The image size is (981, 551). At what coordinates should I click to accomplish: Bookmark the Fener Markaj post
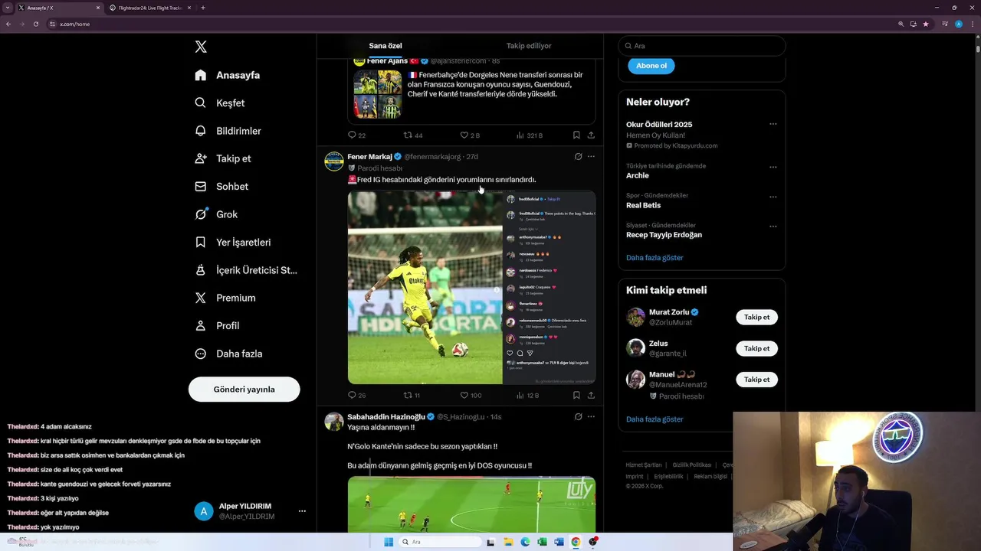[576, 396]
